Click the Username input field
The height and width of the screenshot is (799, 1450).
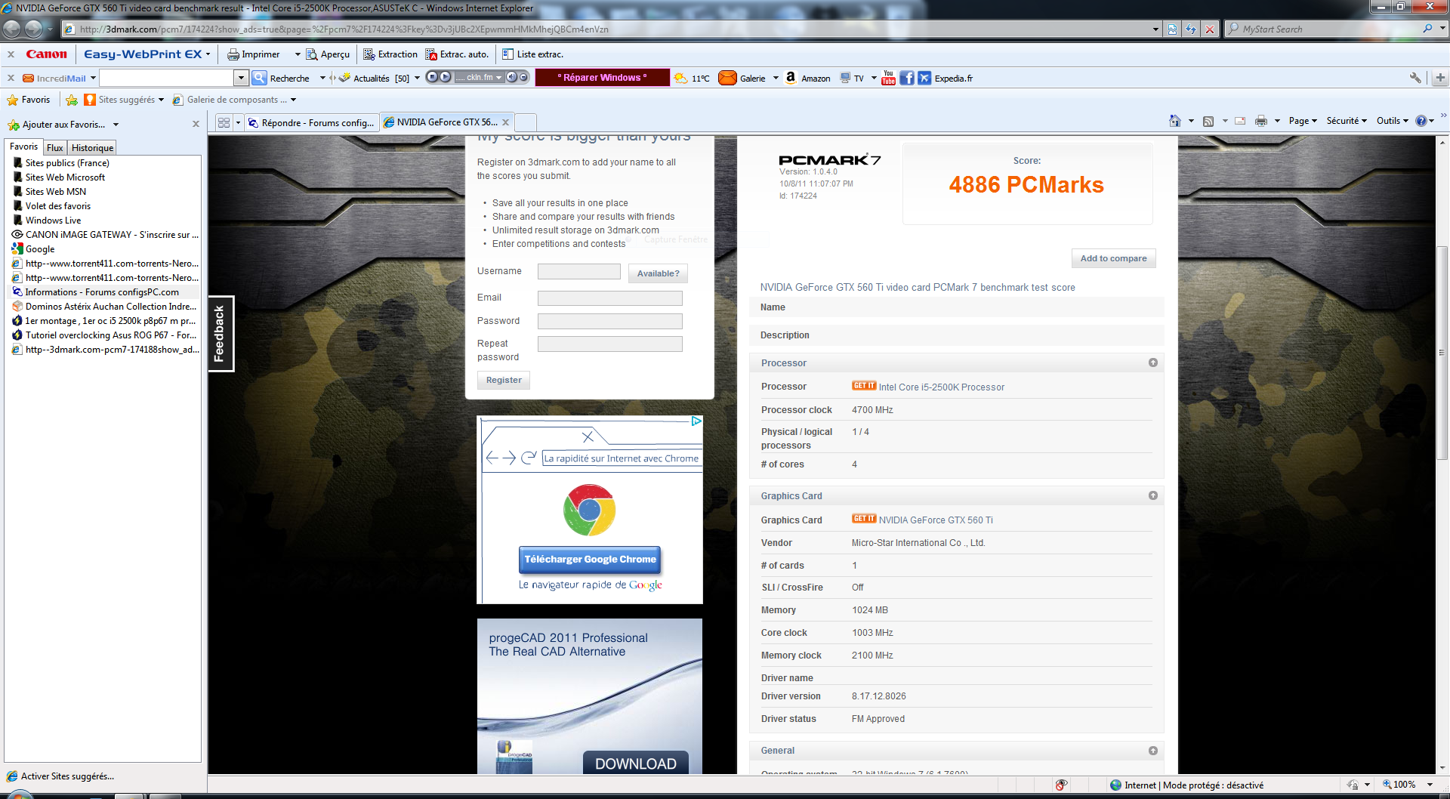click(578, 272)
